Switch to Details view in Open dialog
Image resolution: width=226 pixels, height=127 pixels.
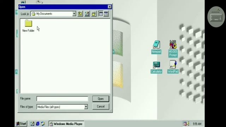pyautogui.click(x=106, y=14)
